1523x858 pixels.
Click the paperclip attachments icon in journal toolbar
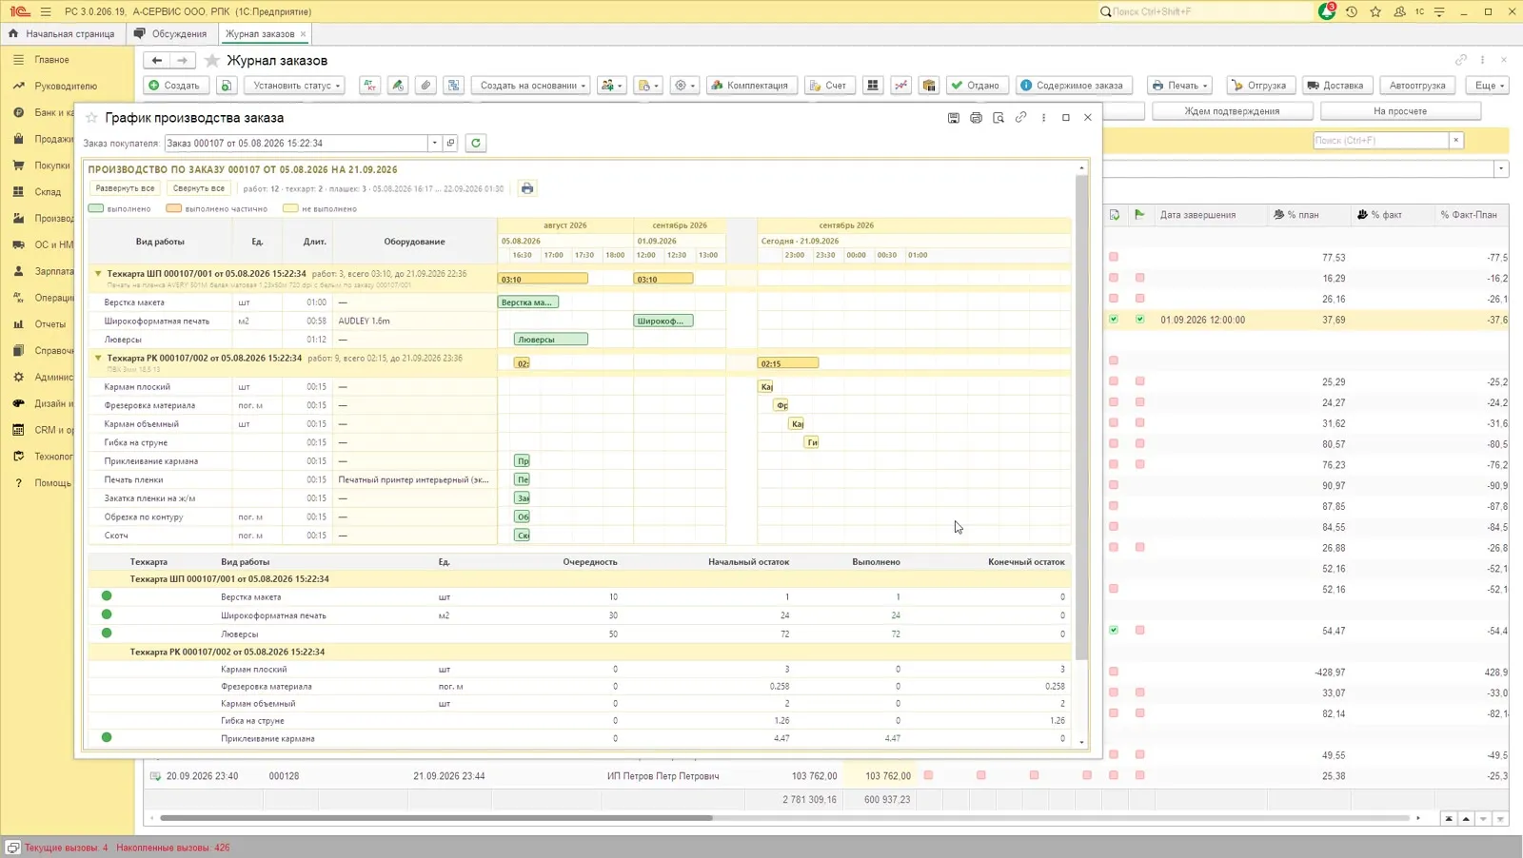click(x=425, y=85)
